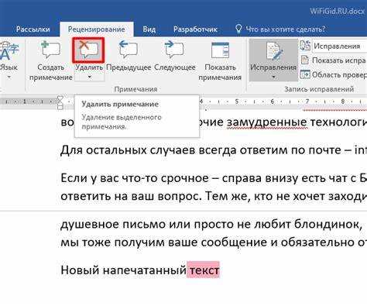Click the line 'мы тоже получим ваше сообщение'

tap(214, 242)
